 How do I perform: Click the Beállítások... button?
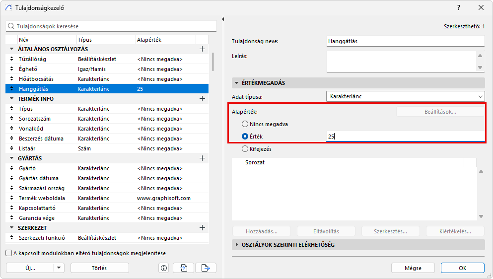click(440, 112)
